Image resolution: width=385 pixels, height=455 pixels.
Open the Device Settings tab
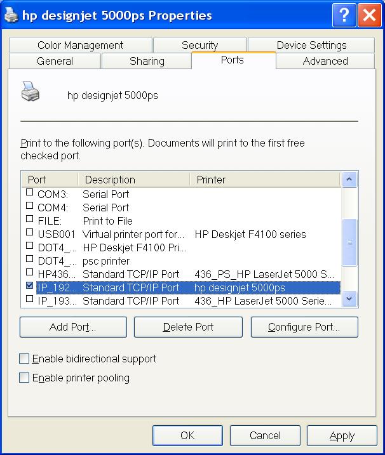click(311, 45)
